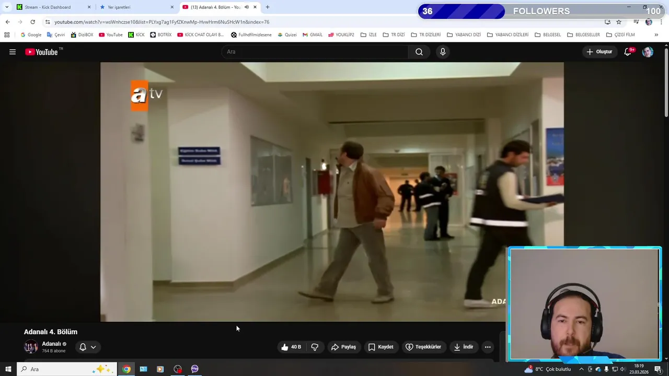Open the weather widget 8°C Çok bulutlu
Viewport: 669px width, 376px height.
click(x=548, y=369)
